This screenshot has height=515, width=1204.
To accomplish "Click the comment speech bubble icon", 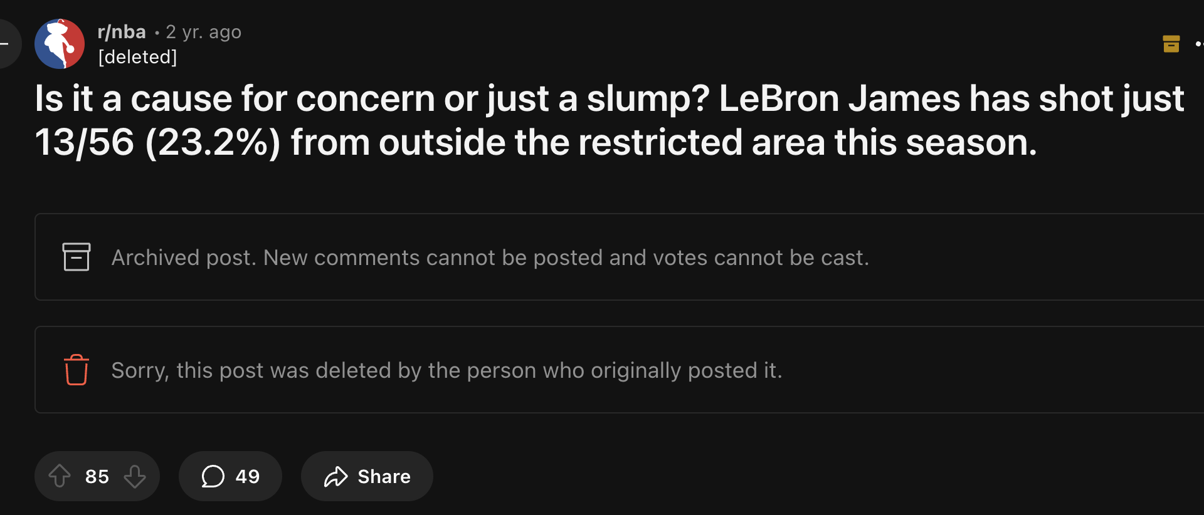I will [x=214, y=476].
